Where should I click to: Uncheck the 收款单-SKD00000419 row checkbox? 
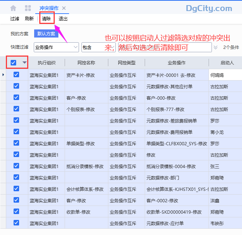pos(16,211)
